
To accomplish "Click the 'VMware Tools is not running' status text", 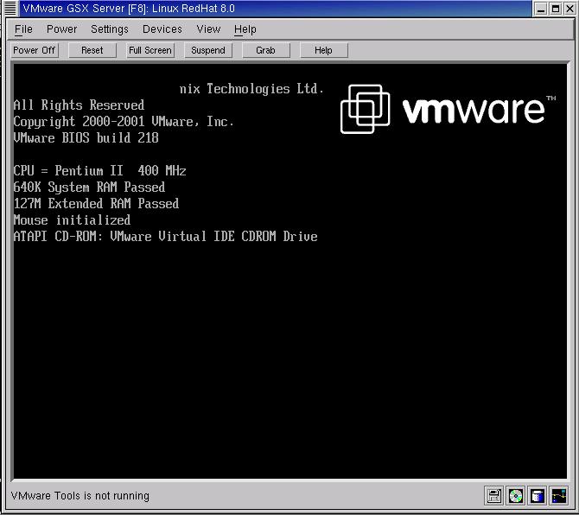I will [x=80, y=496].
